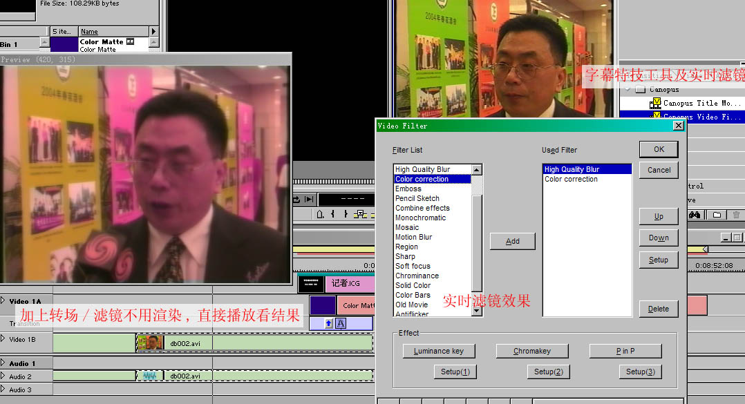This screenshot has width=745, height=404.
Task: Click the Add Marker icon
Action: click(x=320, y=214)
